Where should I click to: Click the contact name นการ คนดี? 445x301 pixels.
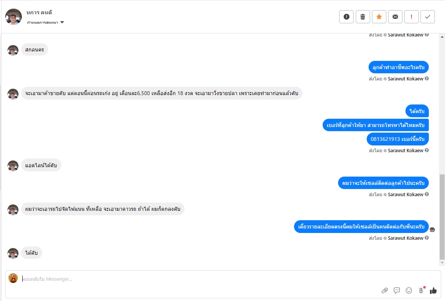click(39, 13)
